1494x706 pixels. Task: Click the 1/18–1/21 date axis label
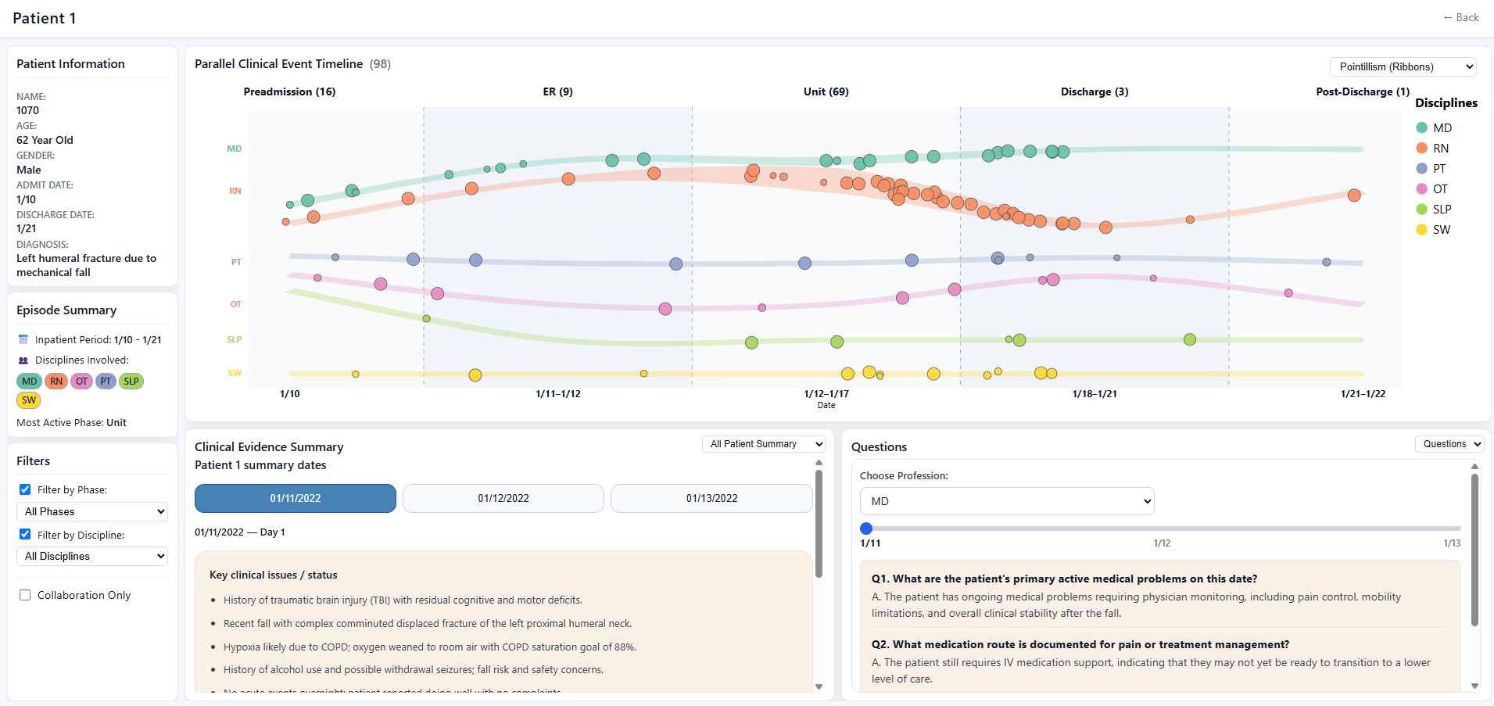coord(1095,394)
